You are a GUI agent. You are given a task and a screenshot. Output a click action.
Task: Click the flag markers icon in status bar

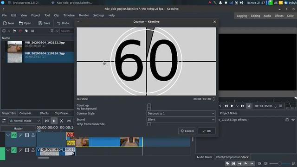pos(246,164)
